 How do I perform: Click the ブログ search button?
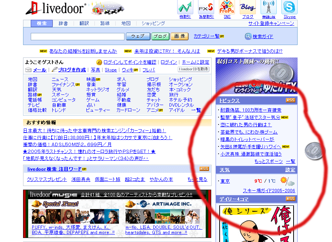(x=160, y=36)
